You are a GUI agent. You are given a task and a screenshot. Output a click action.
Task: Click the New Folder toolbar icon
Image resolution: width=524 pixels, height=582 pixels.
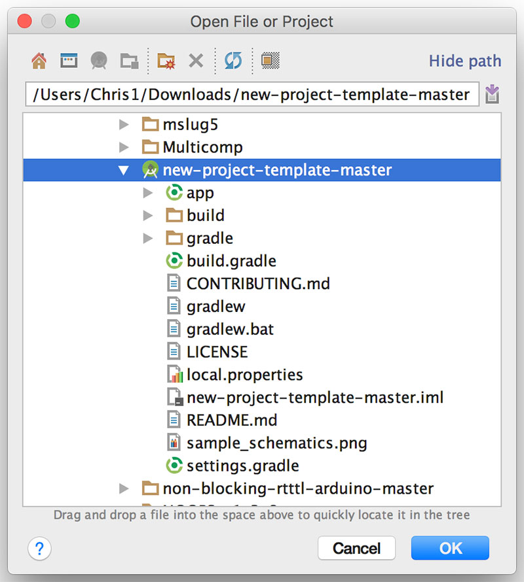coord(165,61)
